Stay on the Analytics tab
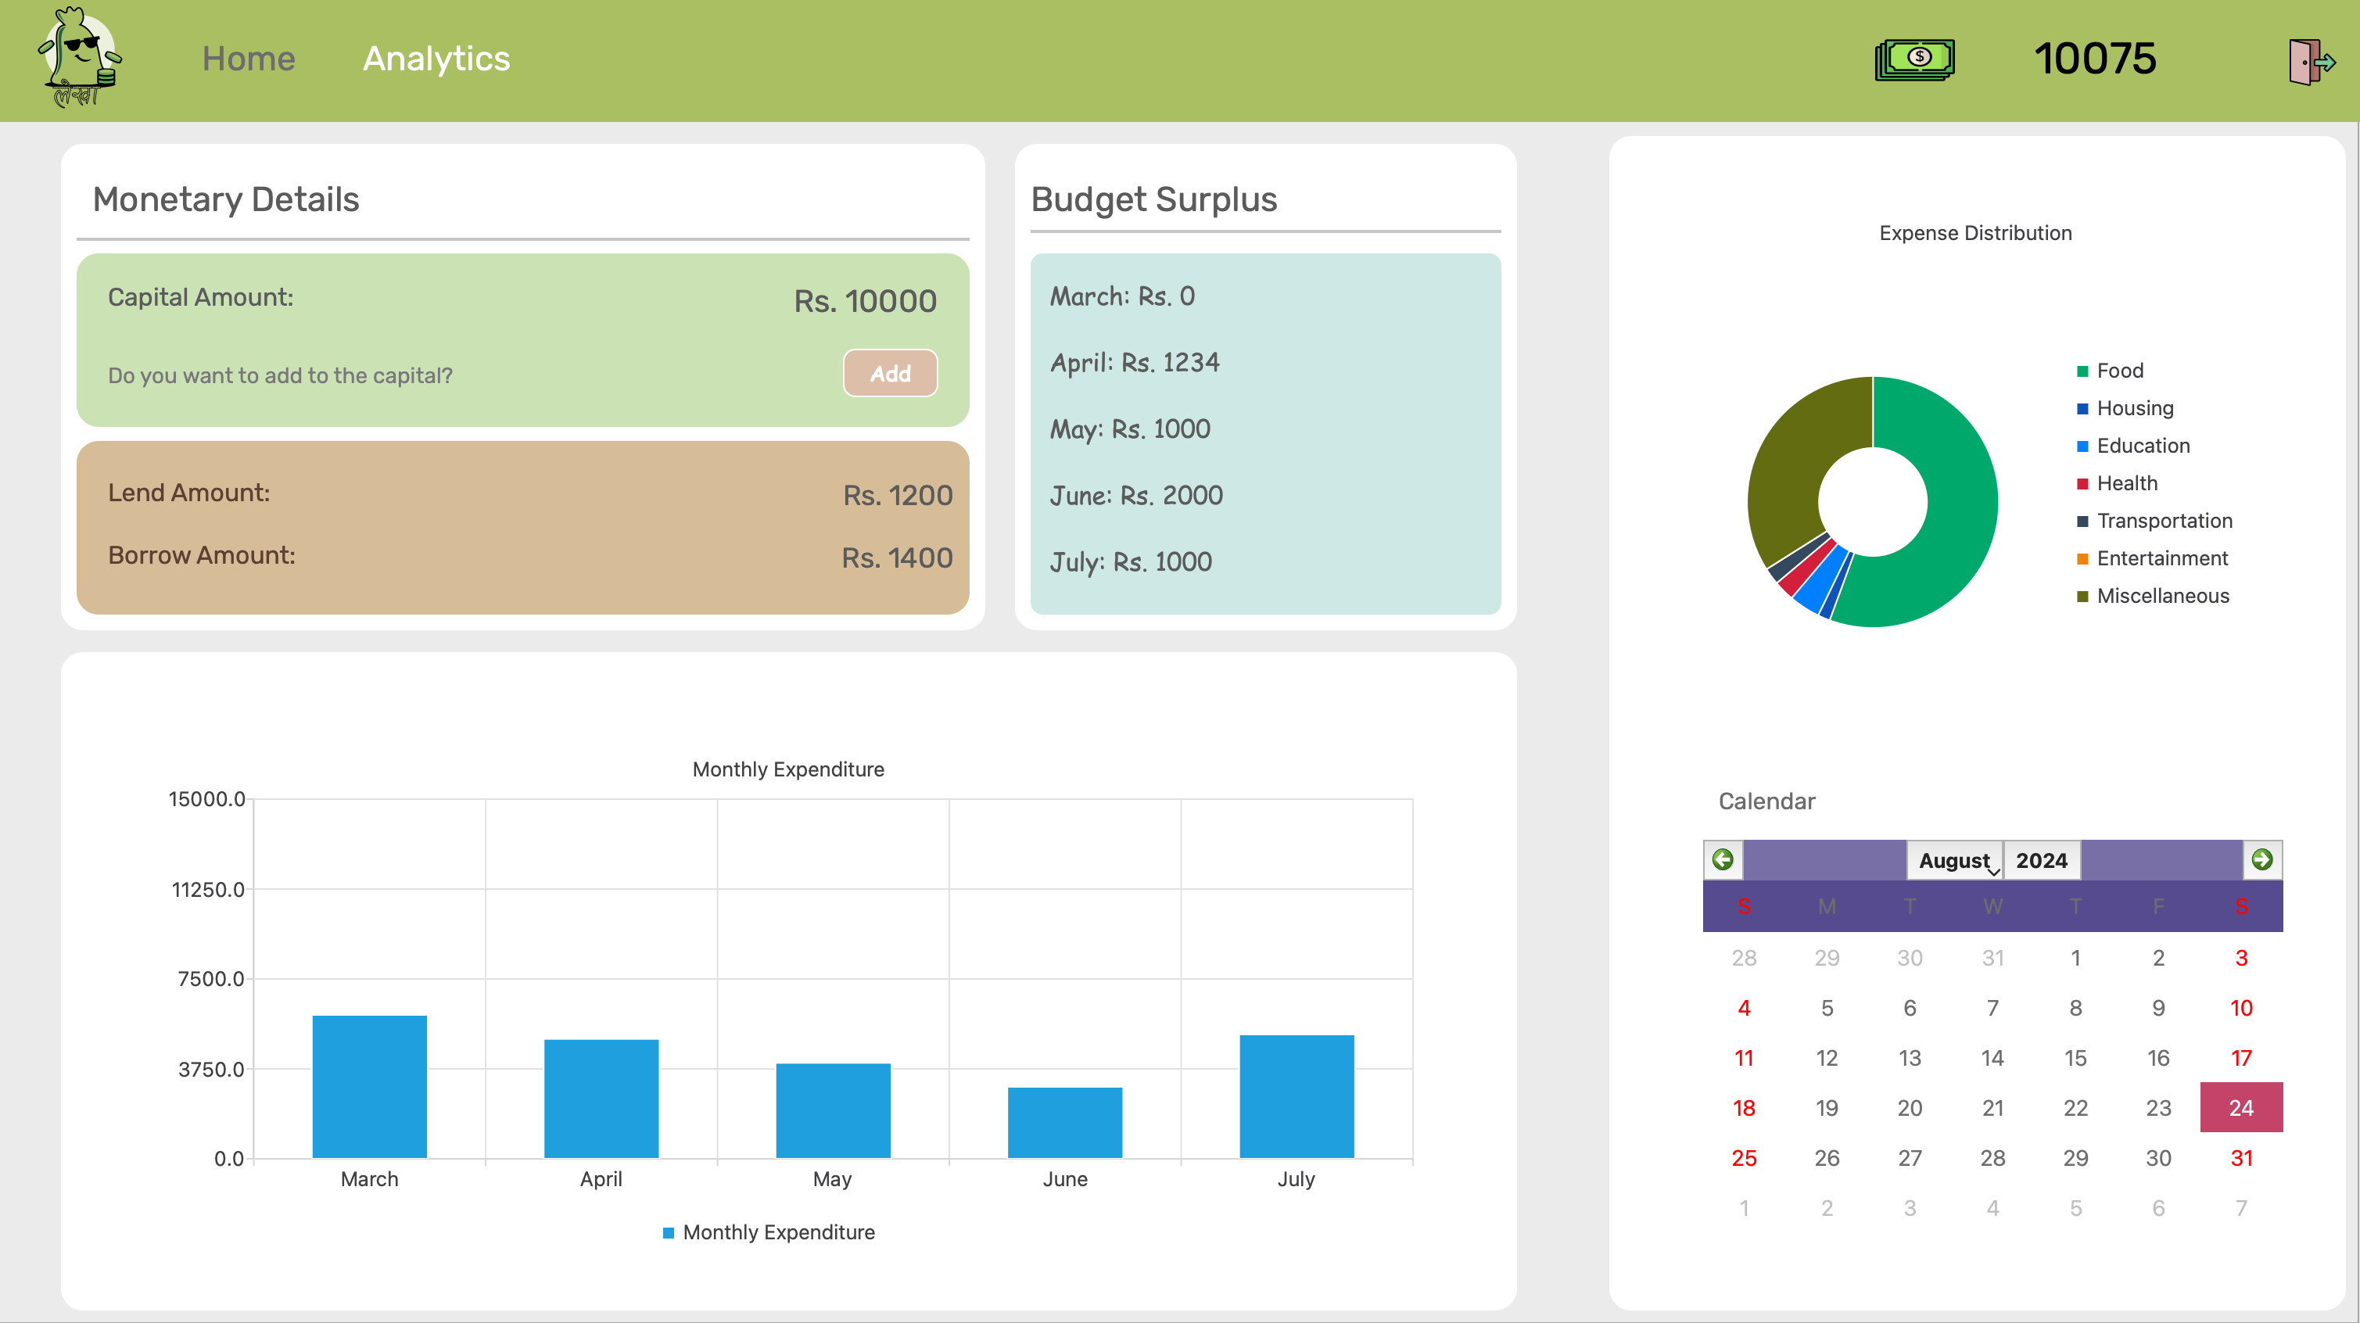Screen dimensions: 2360x1323 click(436, 58)
